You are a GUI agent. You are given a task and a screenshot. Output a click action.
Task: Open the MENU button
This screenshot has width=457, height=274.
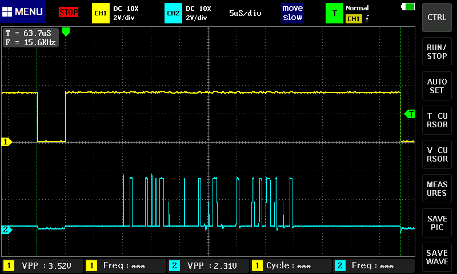coord(23,11)
